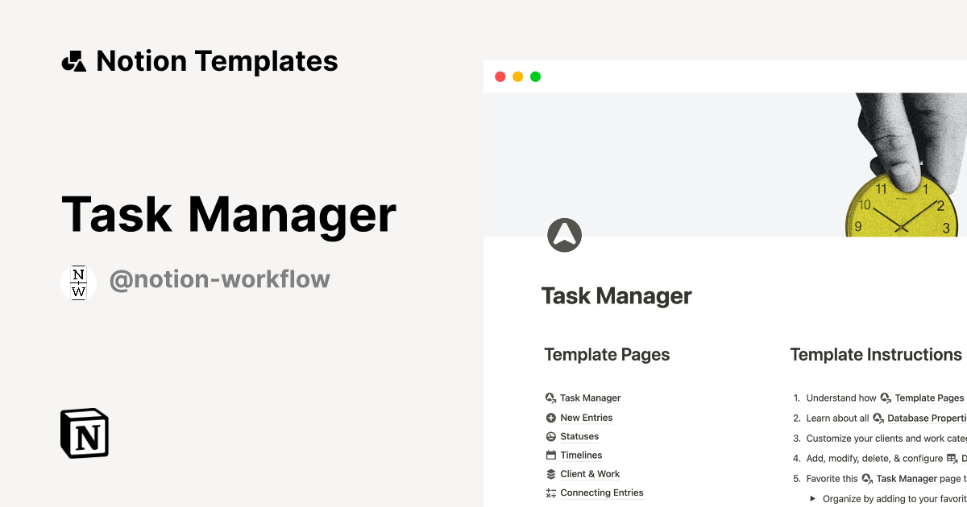
Task: Follow the Statuses link
Action: pos(579,435)
